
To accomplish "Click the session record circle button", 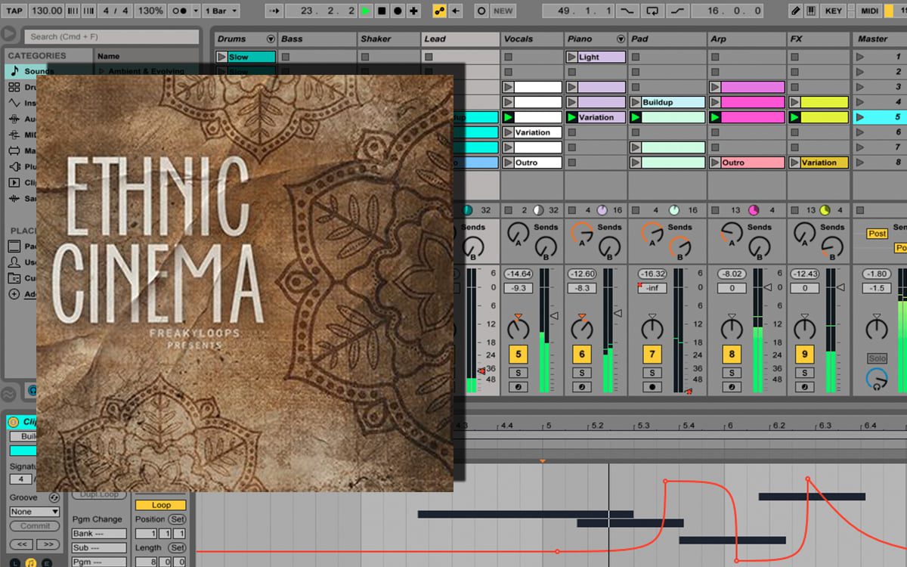I will pos(481,11).
